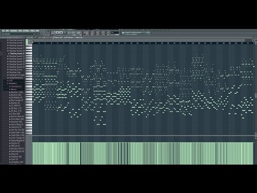Click the Piano roll title text
Image resolution: width=257 pixels, height=193 pixels.
pos(68,38)
